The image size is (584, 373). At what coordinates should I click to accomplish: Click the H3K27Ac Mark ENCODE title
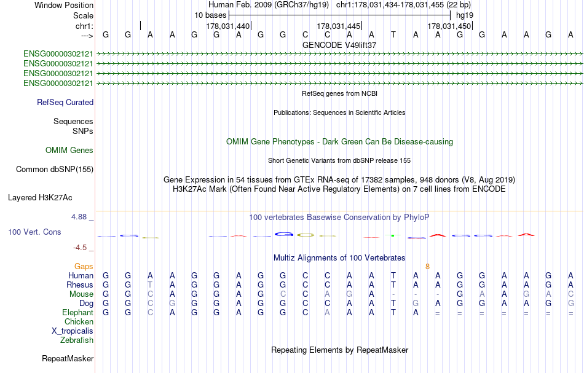click(339, 189)
